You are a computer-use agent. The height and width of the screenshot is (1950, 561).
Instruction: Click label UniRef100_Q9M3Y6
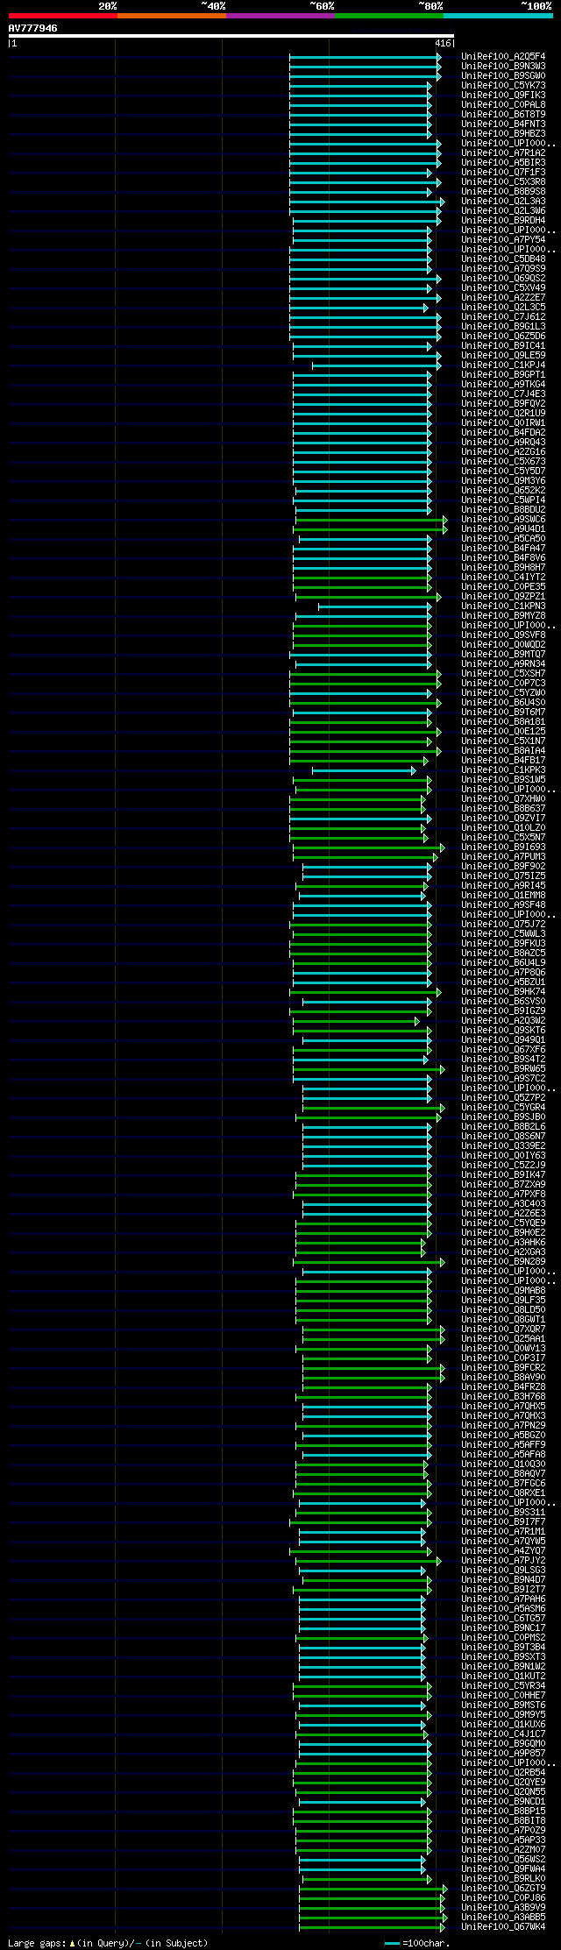tap(503, 481)
